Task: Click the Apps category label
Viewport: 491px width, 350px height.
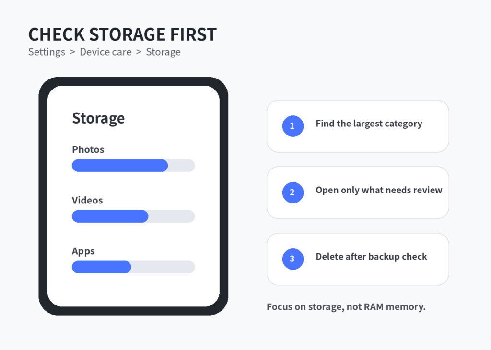Action: tap(83, 251)
